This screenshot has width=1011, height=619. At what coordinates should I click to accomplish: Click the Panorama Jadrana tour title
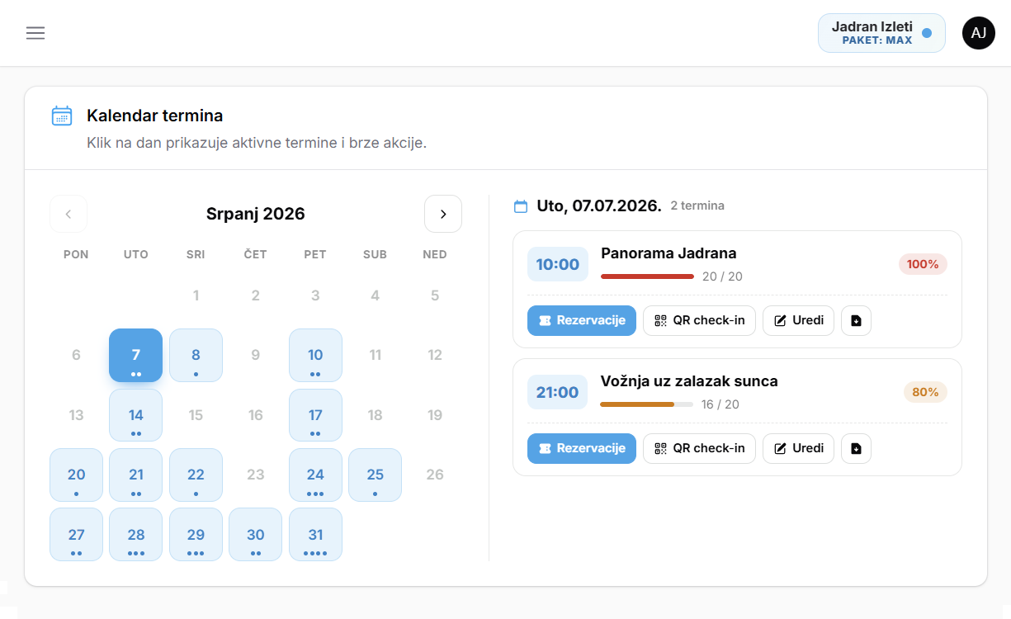click(x=668, y=253)
